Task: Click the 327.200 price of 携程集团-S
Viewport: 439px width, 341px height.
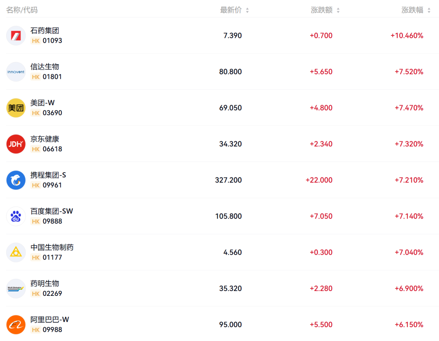Action: pyautogui.click(x=228, y=180)
